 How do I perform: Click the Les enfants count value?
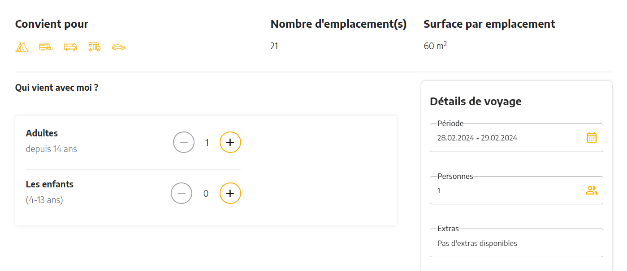(x=206, y=194)
